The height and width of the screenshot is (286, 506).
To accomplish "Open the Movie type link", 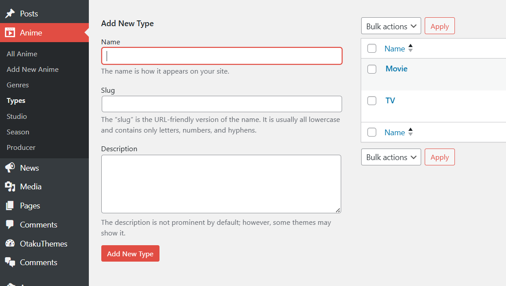I will 396,69.
